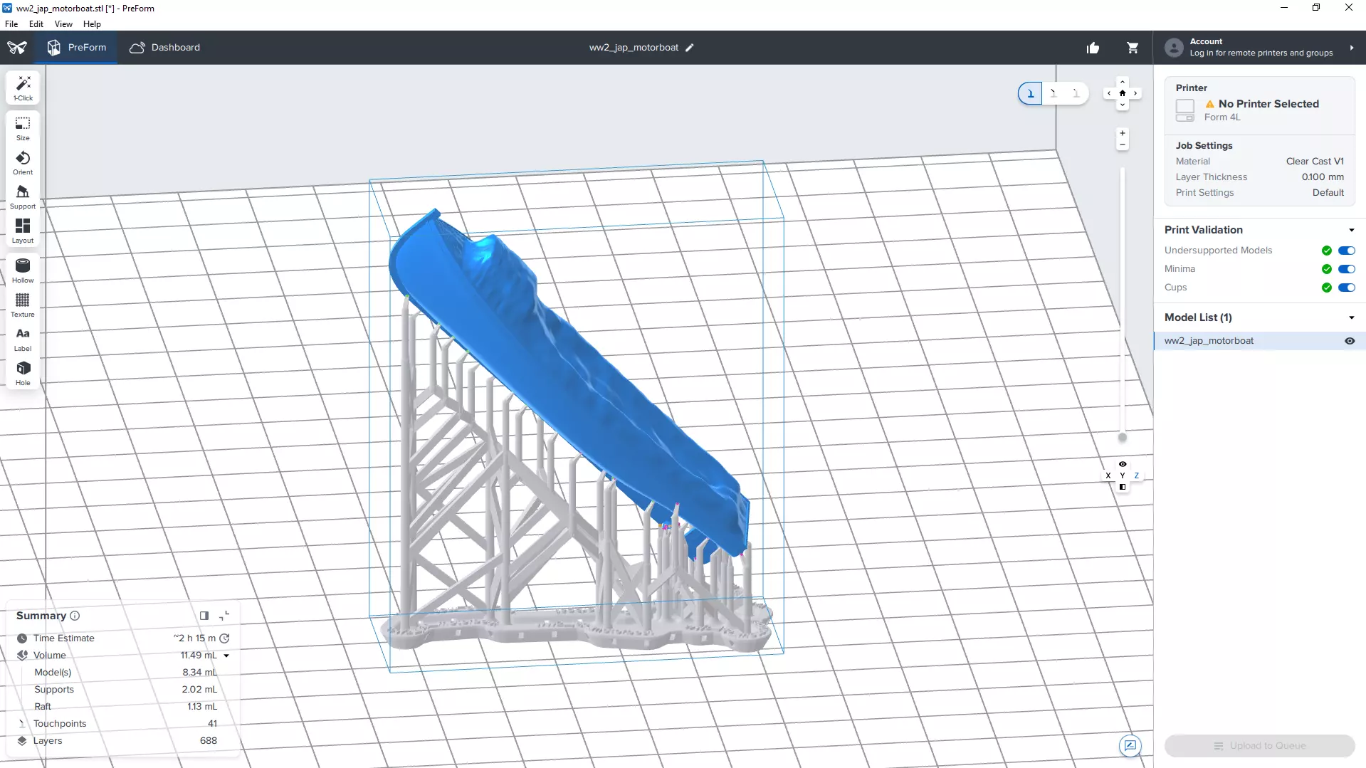Toggle the slice view icon below Y
This screenshot has width=1366, height=768.
pyautogui.click(x=1123, y=488)
